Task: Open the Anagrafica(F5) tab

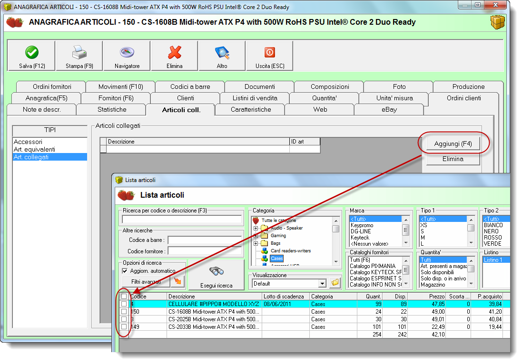Action: (46, 98)
